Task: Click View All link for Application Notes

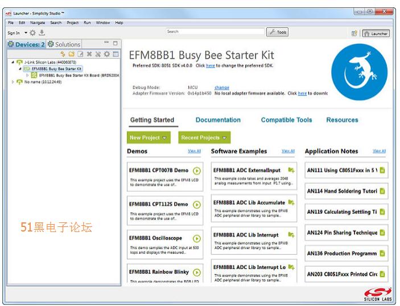Action: click(380, 151)
